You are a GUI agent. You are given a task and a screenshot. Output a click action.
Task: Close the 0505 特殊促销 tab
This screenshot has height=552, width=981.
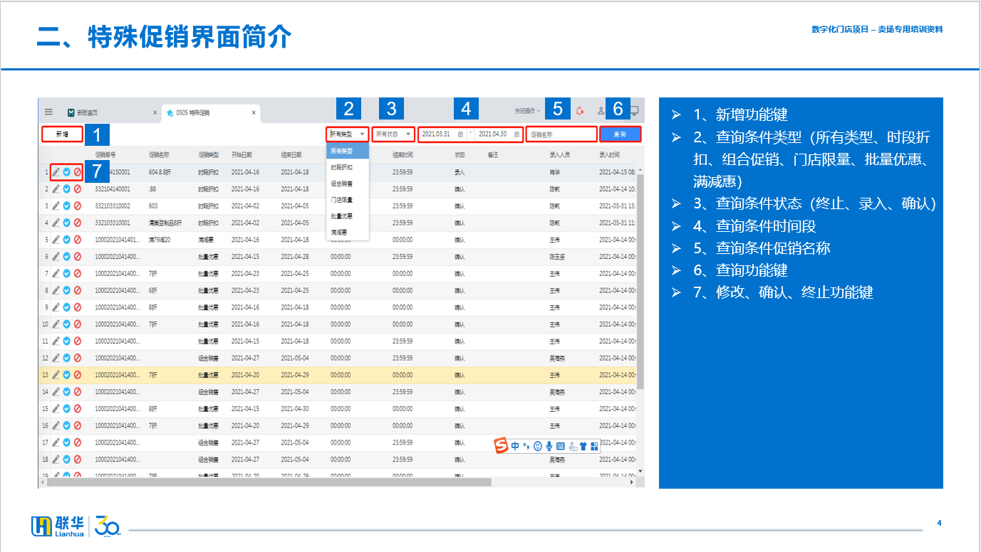click(x=254, y=112)
